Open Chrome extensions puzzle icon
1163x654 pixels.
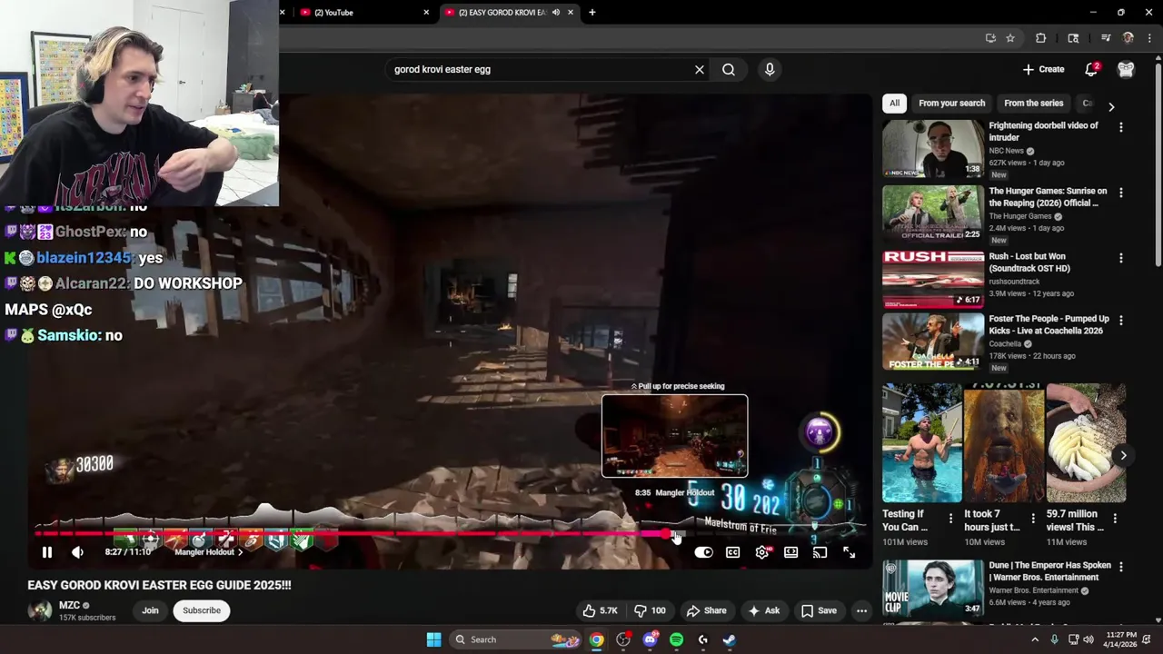pyautogui.click(x=1041, y=38)
